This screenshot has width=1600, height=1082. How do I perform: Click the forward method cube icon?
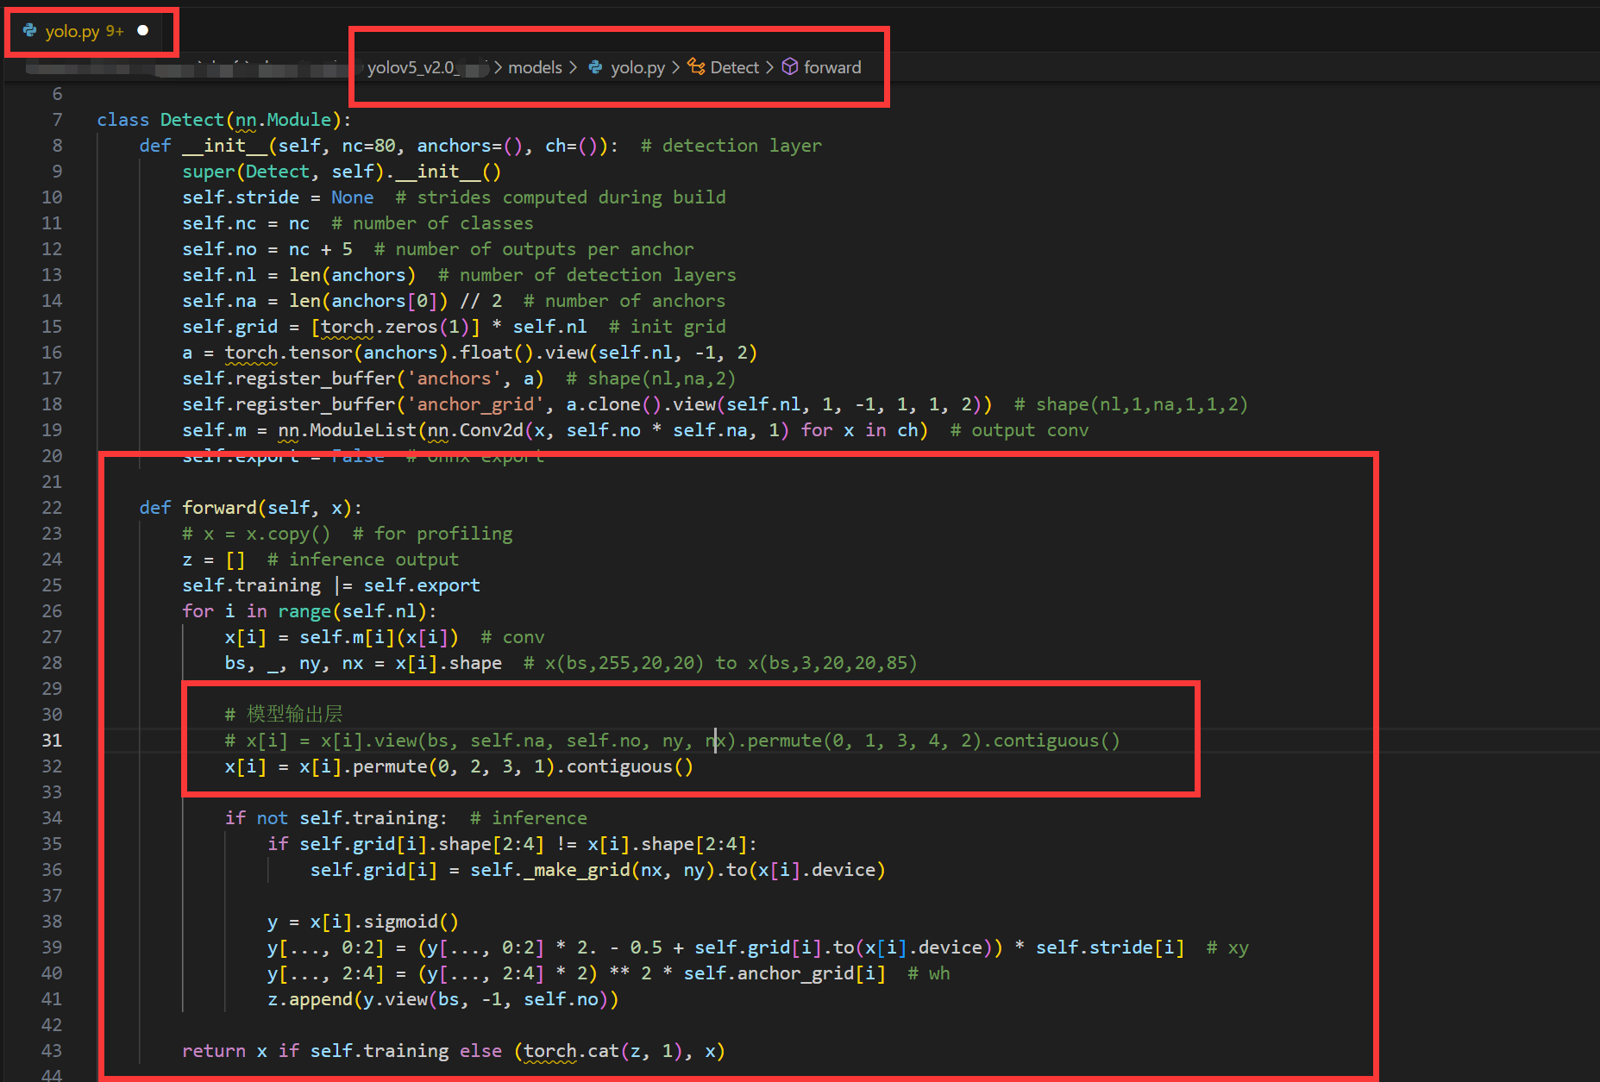pyautogui.click(x=790, y=67)
